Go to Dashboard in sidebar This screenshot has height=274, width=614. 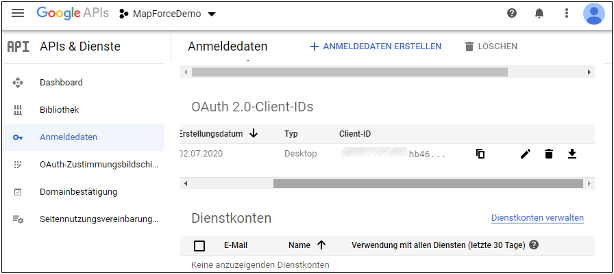(61, 82)
